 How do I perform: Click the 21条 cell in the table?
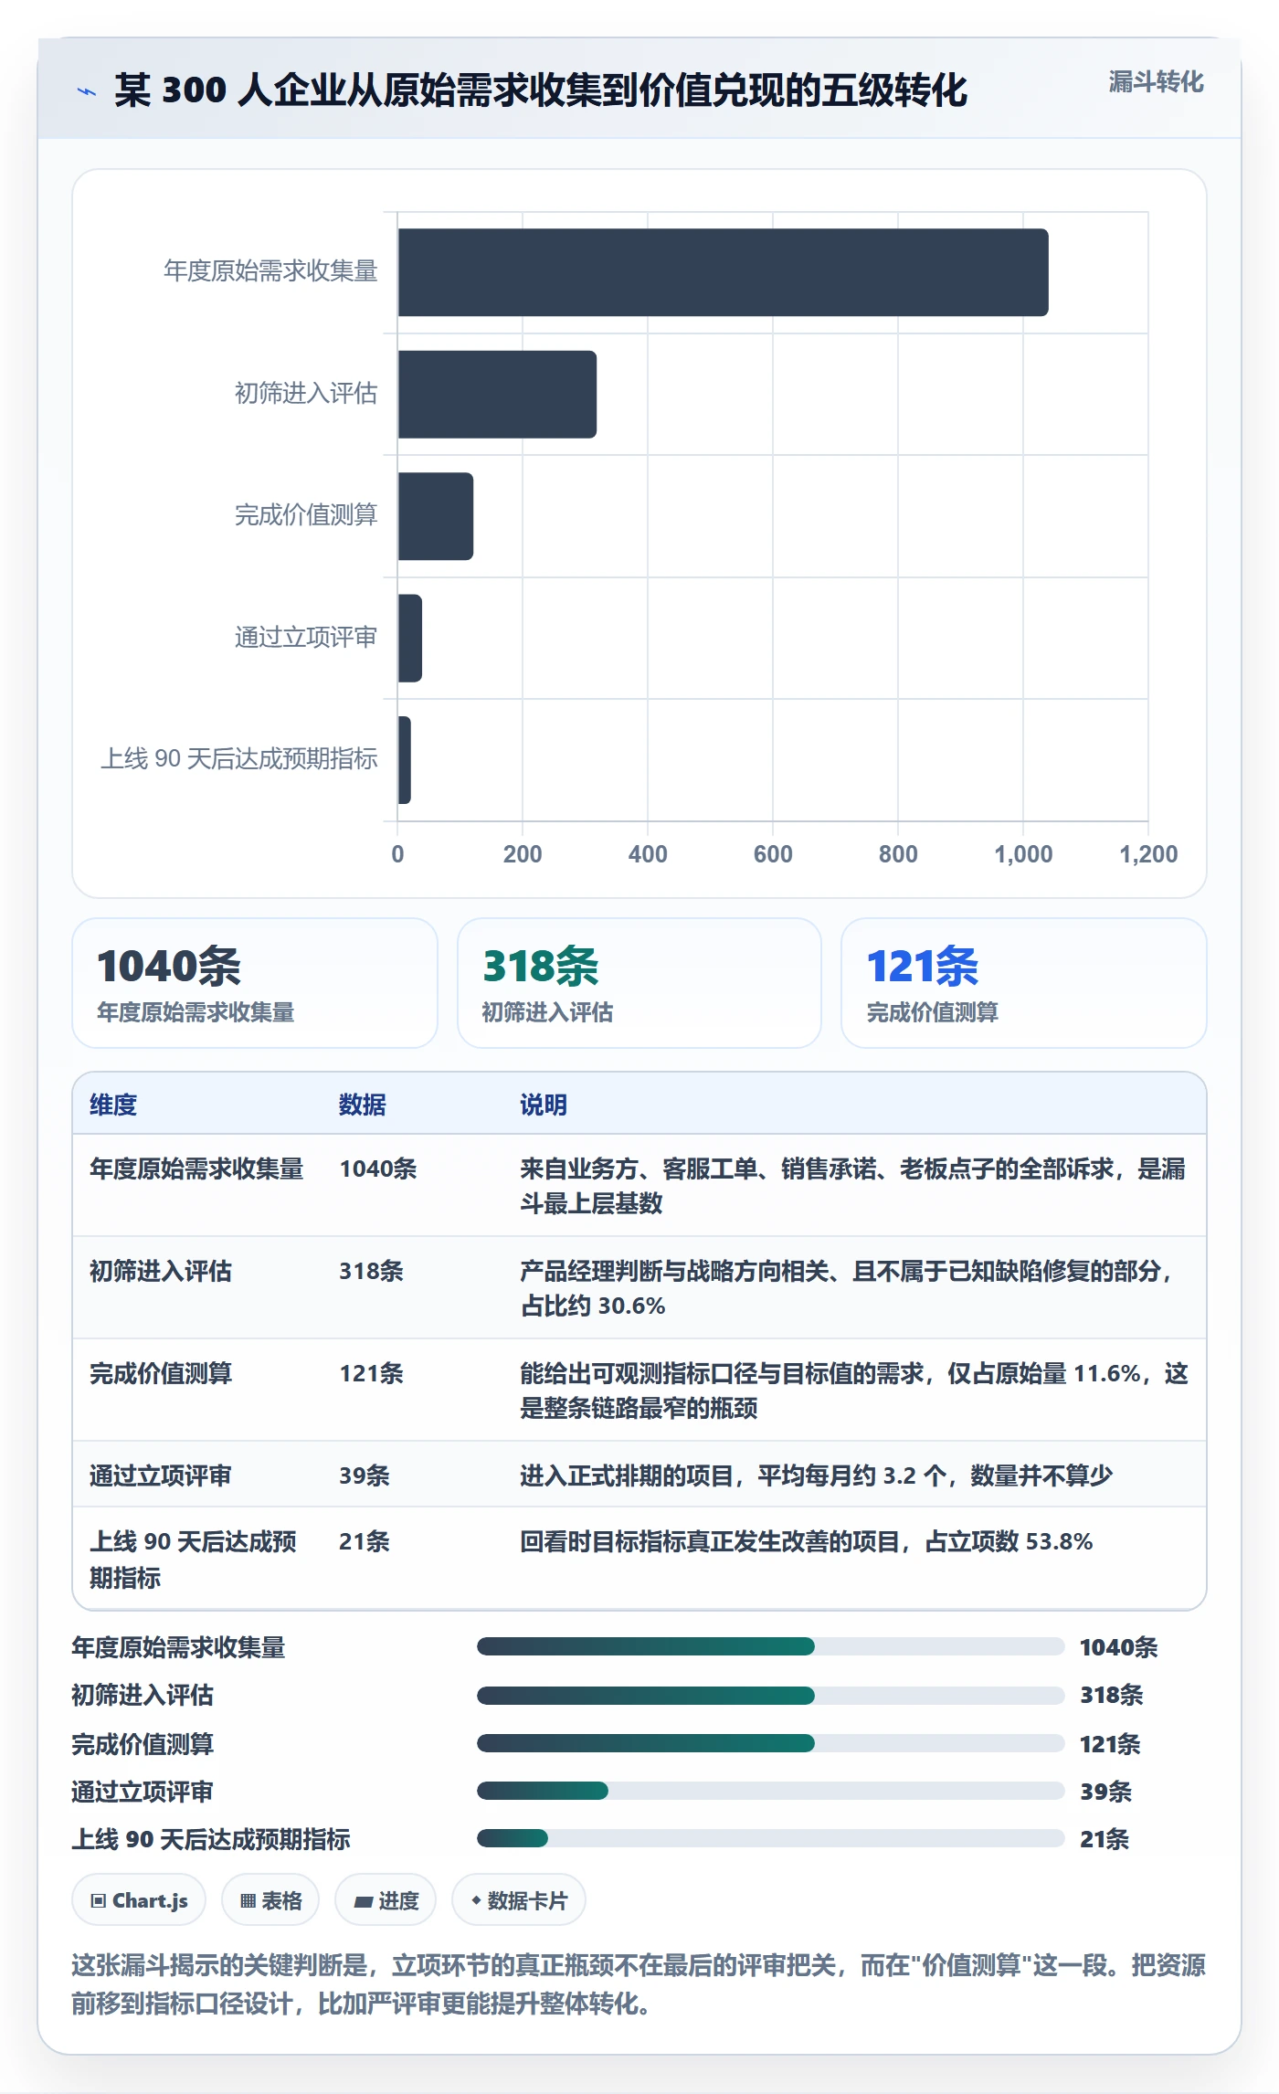coord(365,1541)
